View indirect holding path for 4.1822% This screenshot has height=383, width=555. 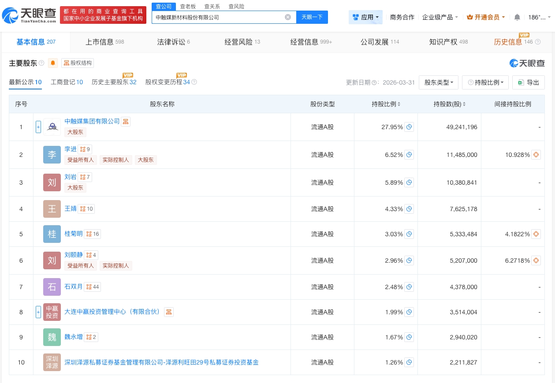[536, 234]
